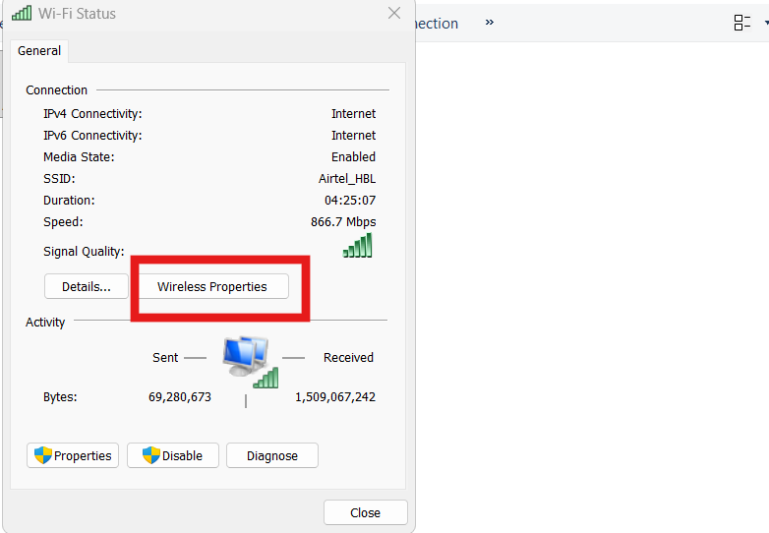Run Diagnose on the Wi-Fi connection
The width and height of the screenshot is (769, 533).
pos(272,455)
